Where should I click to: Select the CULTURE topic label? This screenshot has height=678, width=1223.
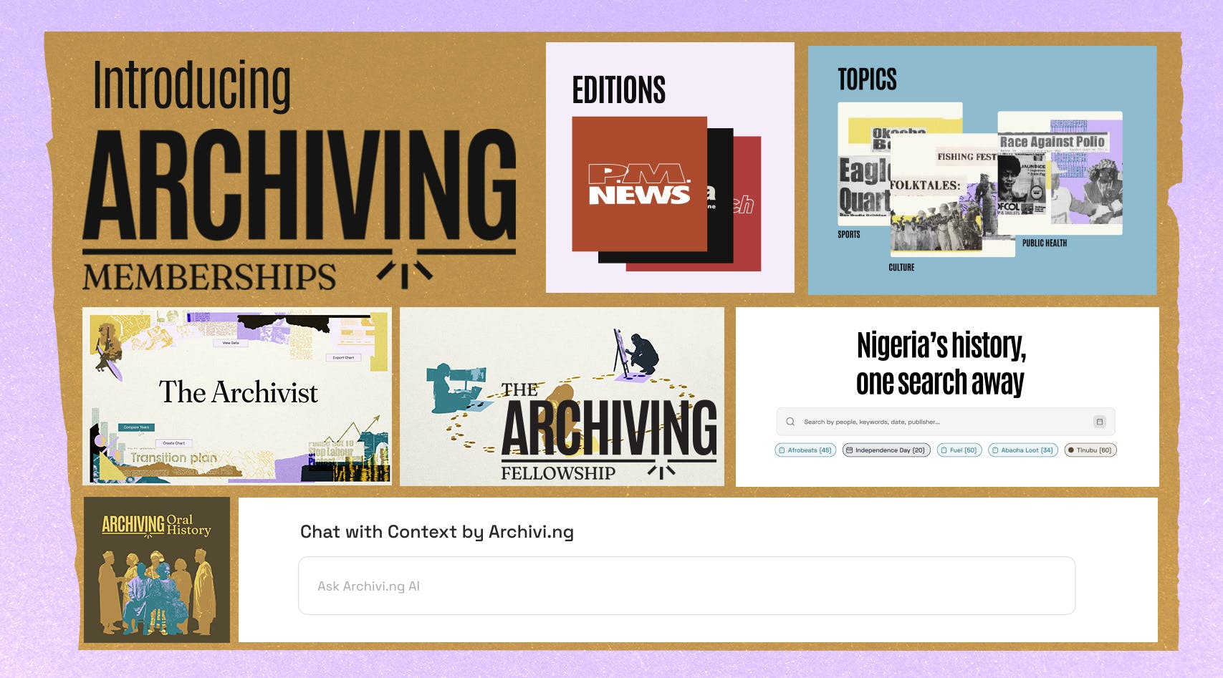(x=902, y=268)
